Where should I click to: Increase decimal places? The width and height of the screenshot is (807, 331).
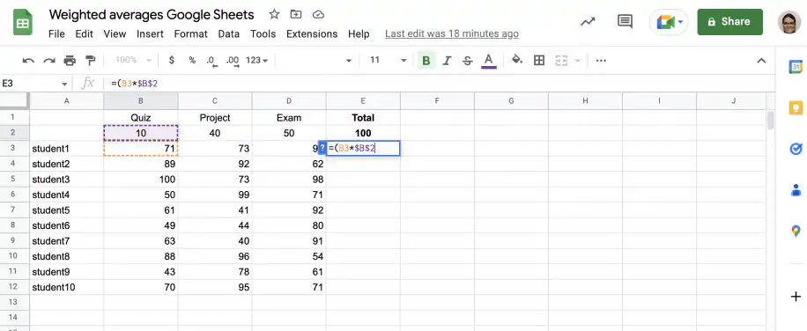tap(233, 61)
